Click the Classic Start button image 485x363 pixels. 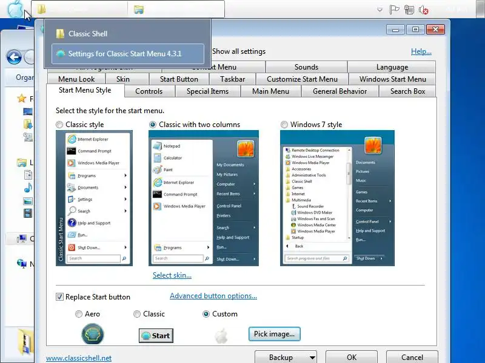[x=156, y=336]
